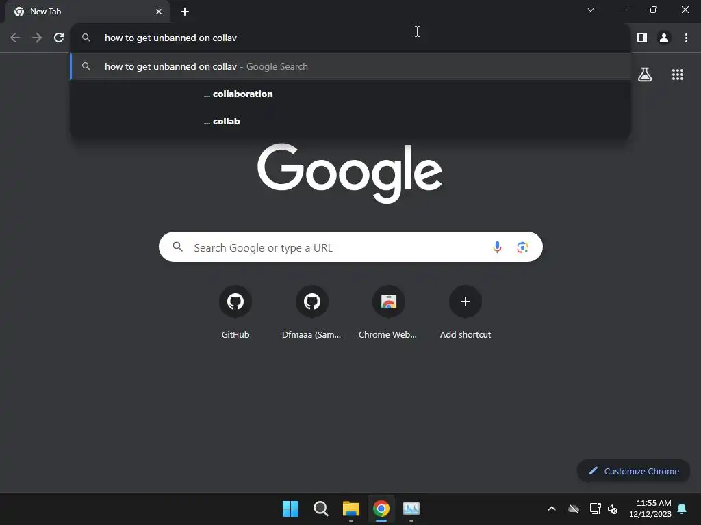Pick the 'collaboration' suggestion
Viewport: 701px width, 525px height.
(x=351, y=94)
